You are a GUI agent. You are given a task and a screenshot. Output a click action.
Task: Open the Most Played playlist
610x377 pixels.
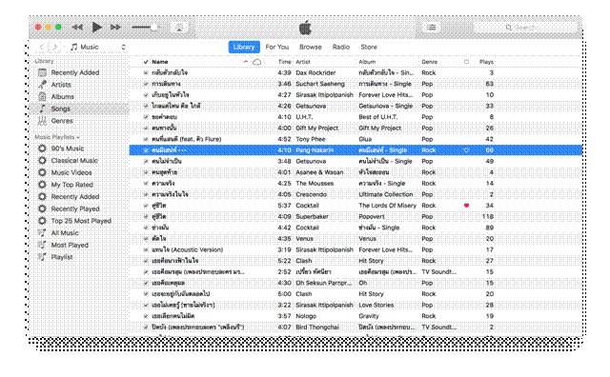pyautogui.click(x=70, y=245)
